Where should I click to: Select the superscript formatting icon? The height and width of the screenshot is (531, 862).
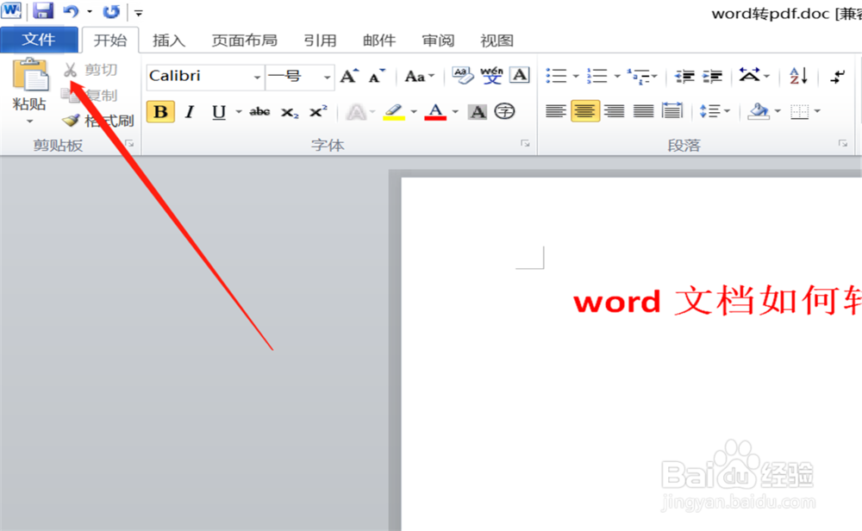click(x=317, y=110)
